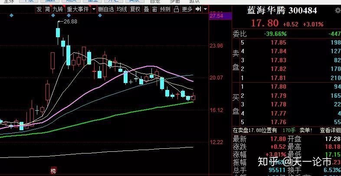This screenshot has width=341, height=176.
Task: Select the buy level 1 price 17.80
Action: [279, 86]
